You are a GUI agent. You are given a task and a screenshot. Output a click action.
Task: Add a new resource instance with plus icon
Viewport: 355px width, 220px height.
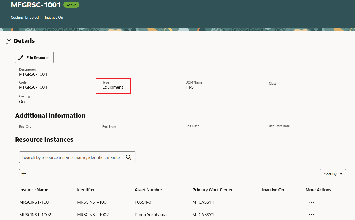(x=24, y=174)
